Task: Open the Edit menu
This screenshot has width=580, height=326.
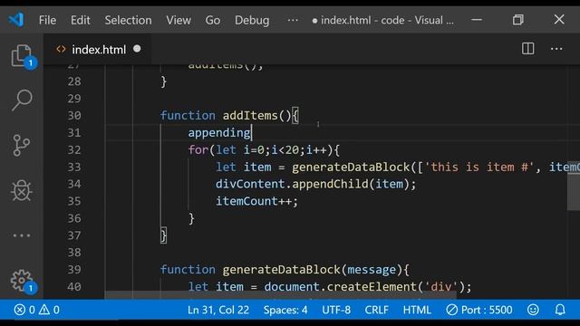Action: click(81, 20)
